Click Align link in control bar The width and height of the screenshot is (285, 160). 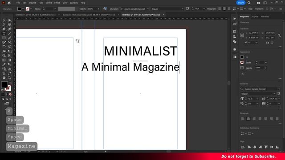(x=250, y=9)
